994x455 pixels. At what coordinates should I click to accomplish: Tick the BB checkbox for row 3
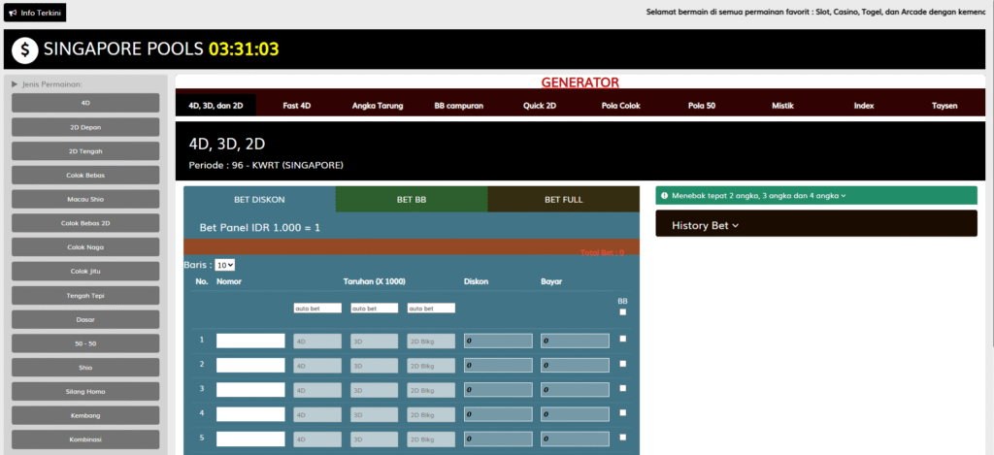click(622, 388)
